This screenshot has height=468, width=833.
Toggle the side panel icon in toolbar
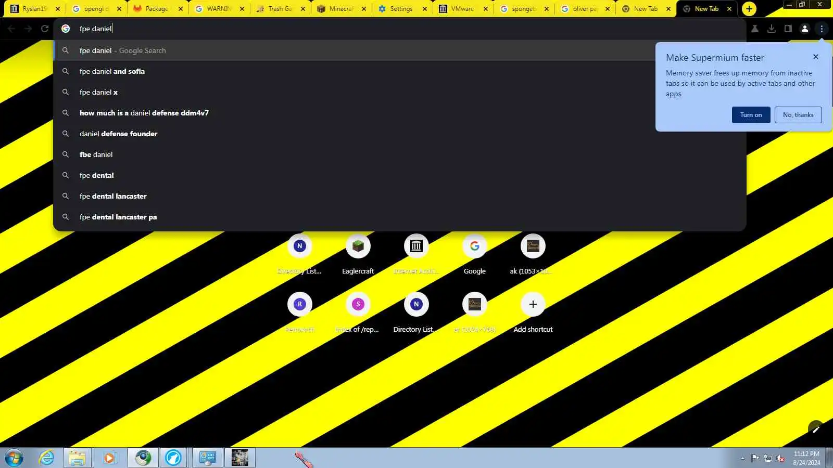click(788, 29)
